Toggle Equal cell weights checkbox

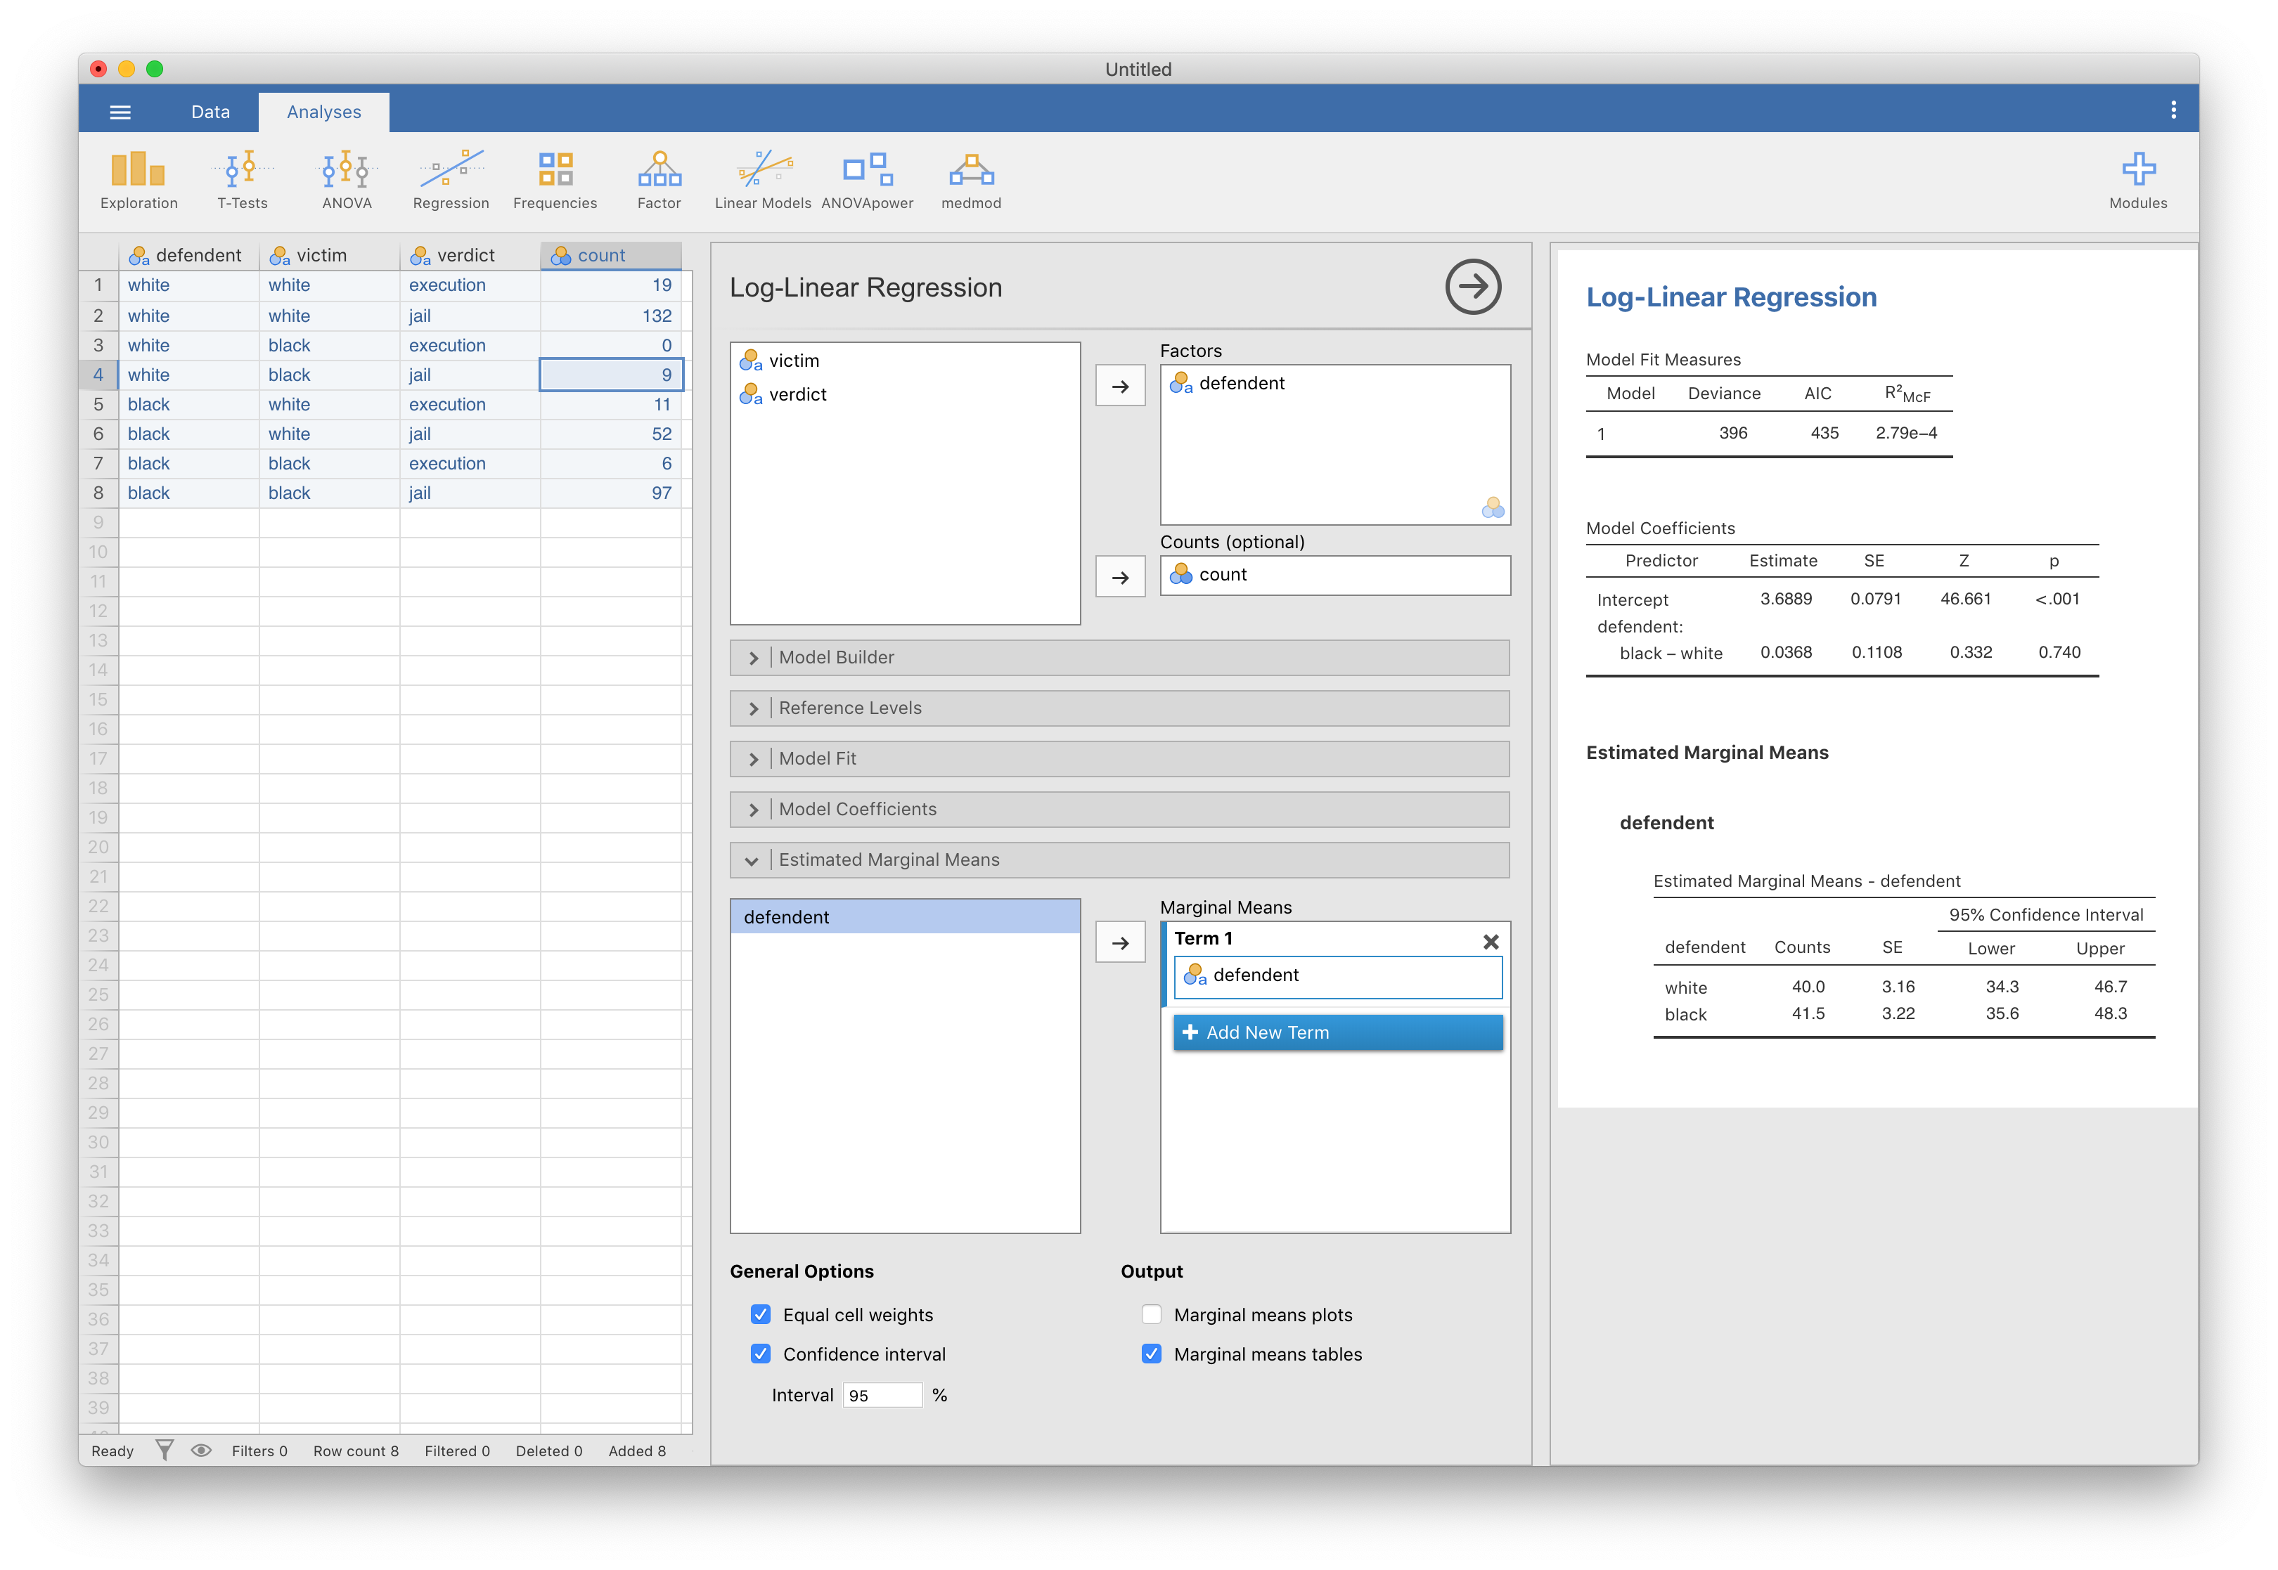[761, 1314]
